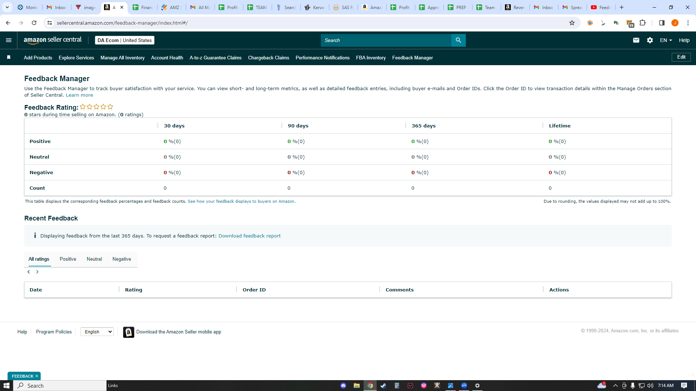Open the hamburger navigation menu
The height and width of the screenshot is (391, 696).
point(9,40)
